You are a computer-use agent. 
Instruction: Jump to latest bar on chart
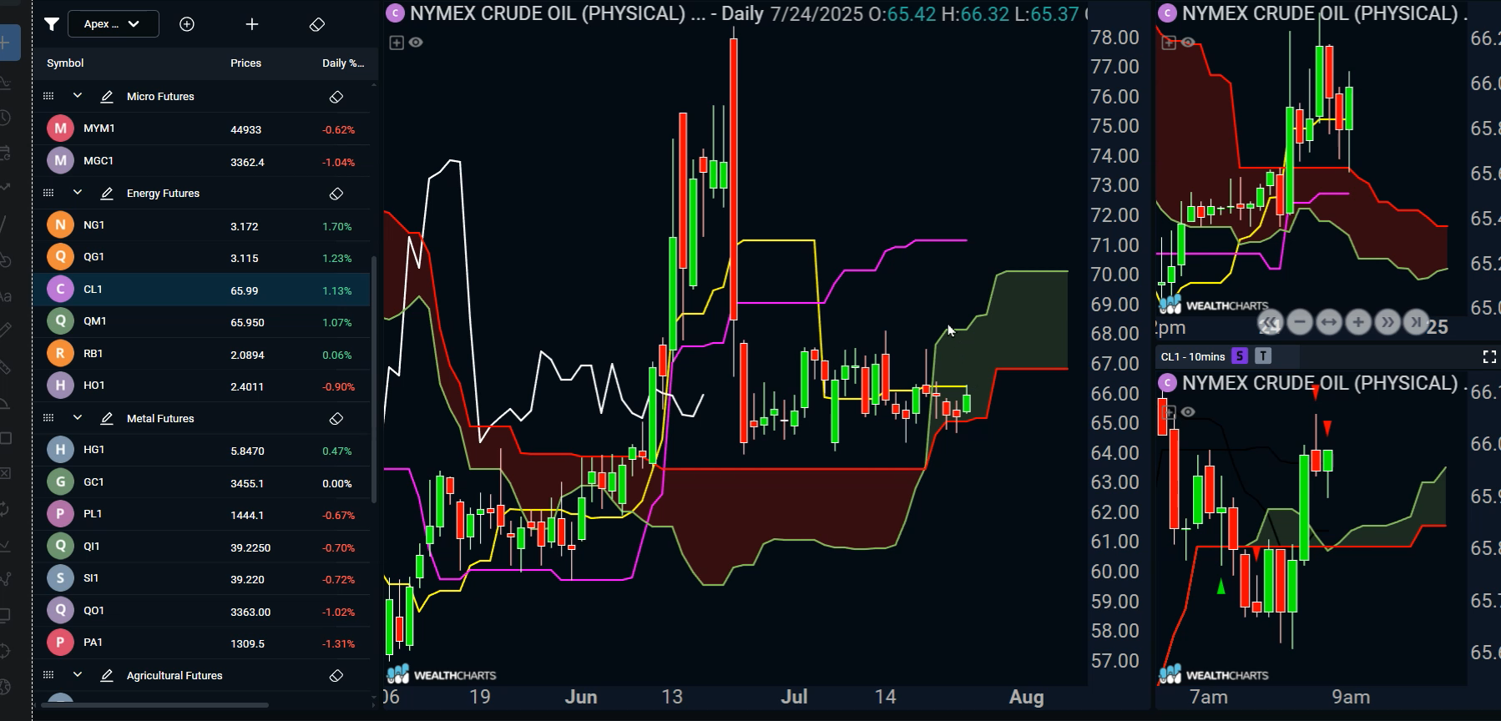[x=1417, y=322]
